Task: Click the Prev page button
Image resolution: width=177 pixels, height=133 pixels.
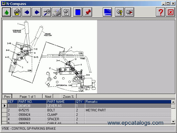Action: tap(7, 96)
